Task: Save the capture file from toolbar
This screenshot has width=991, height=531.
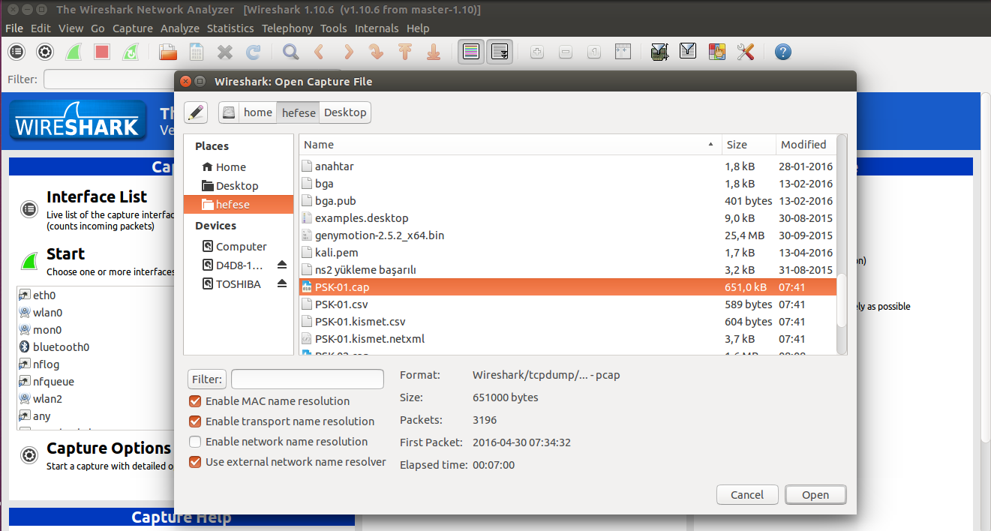Action: [x=197, y=52]
